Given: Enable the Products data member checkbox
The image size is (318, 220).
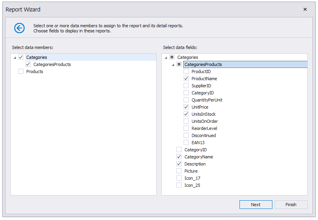Looking at the screenshot, I should [x=21, y=71].
